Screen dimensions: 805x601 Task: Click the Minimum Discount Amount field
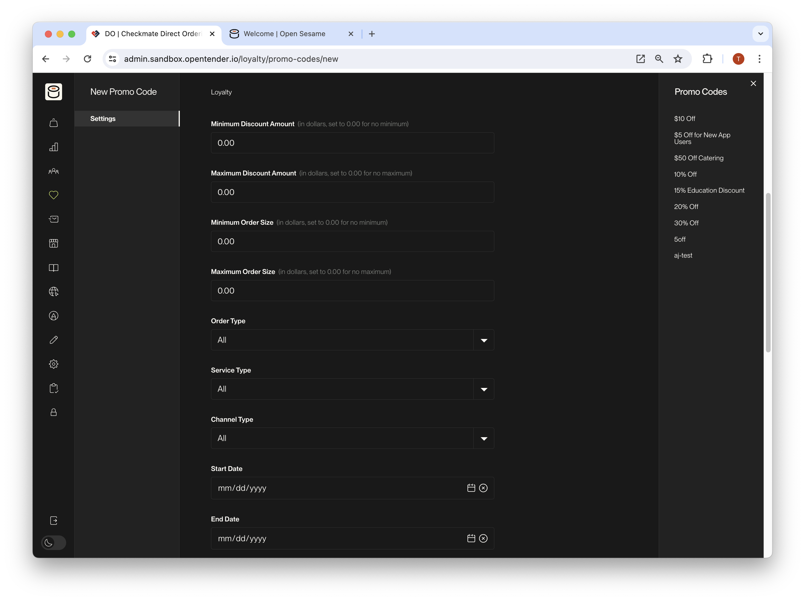pos(352,143)
